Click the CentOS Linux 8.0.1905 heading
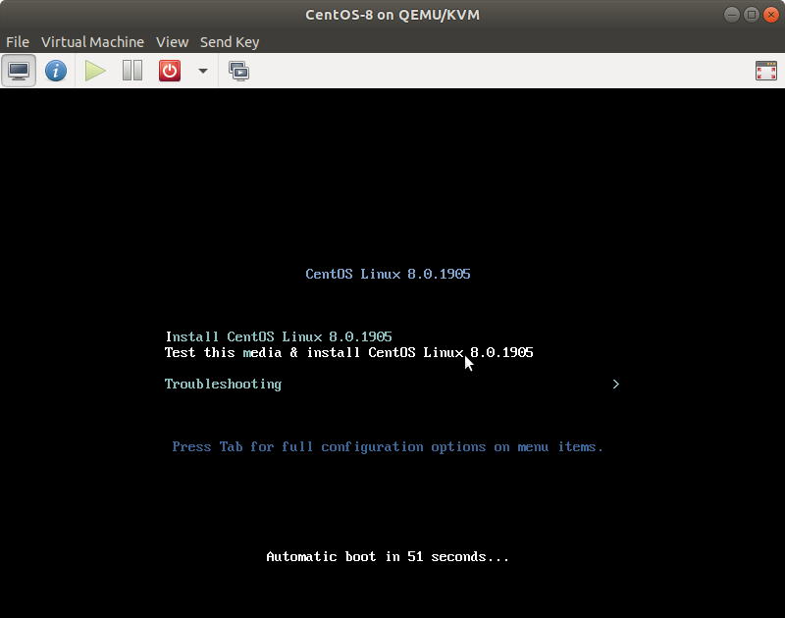This screenshot has height=618, width=785. coord(388,275)
